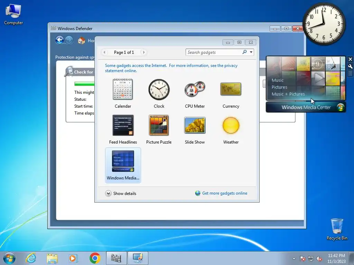Maximize the gadget gallery window
Viewport: 354px width, 265px height.
point(239,42)
